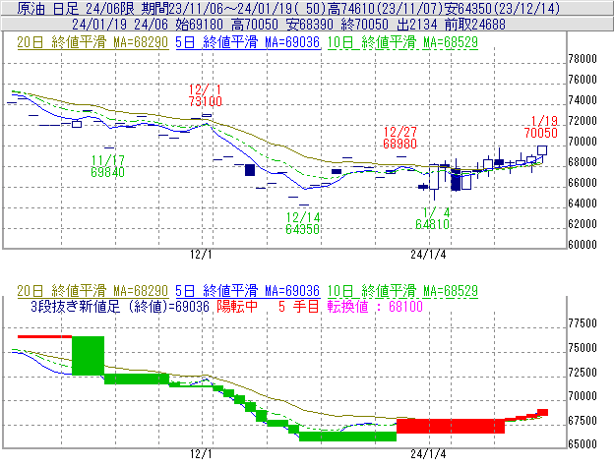The width and height of the screenshot is (614, 467).
Task: Click the 20日 終値平滑 MA=68290 legend on the upper chart
Action: coord(92,42)
